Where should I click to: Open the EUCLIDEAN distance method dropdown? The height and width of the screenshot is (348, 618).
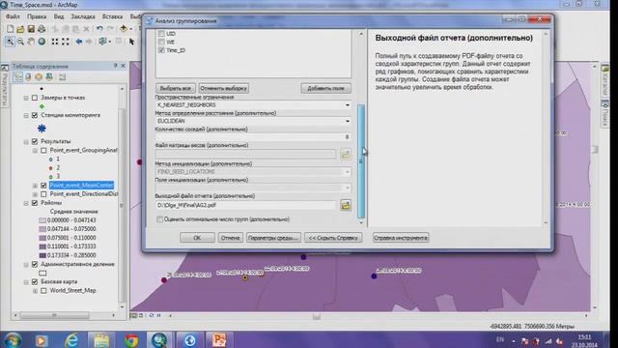pos(348,121)
